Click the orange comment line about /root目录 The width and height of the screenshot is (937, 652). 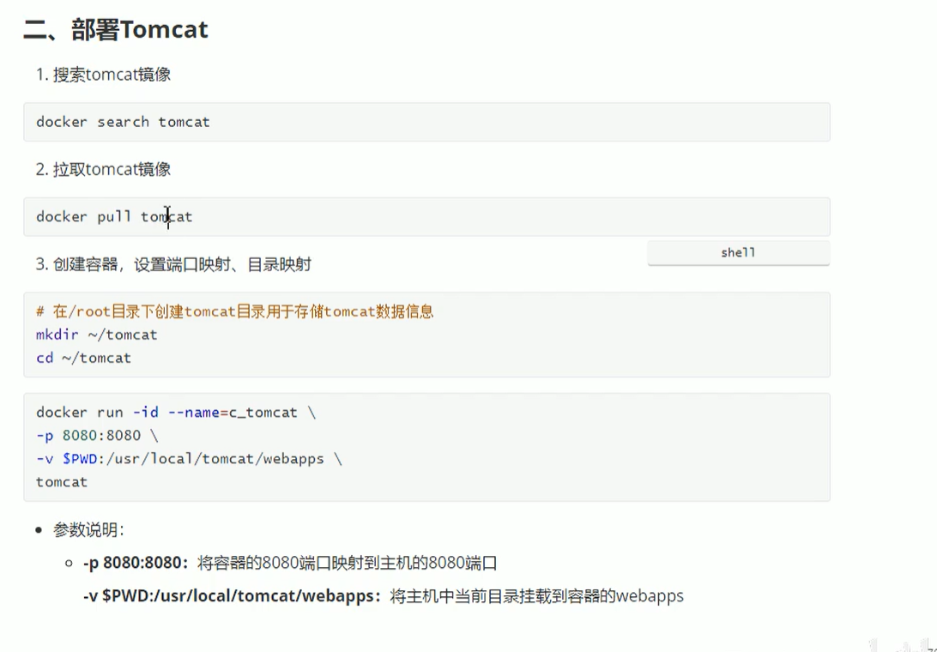234,311
